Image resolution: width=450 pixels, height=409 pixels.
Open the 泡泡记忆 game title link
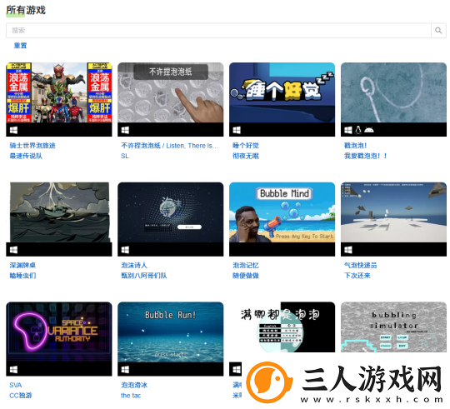[x=246, y=265]
